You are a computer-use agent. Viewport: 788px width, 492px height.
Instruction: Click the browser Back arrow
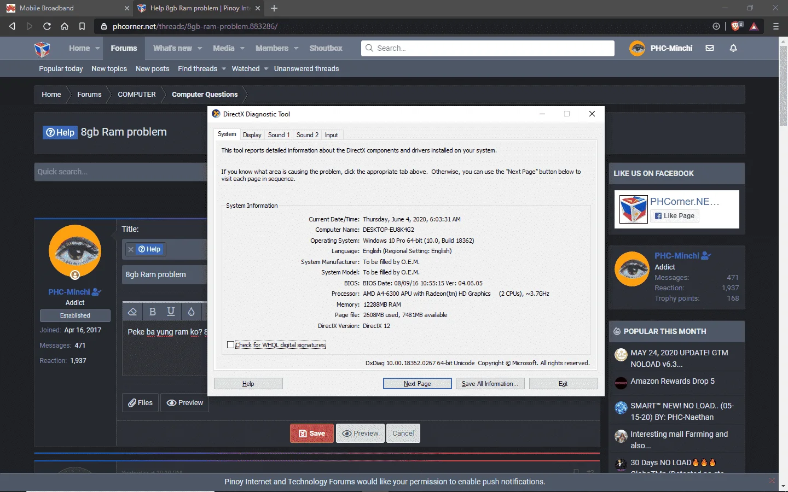click(12, 26)
